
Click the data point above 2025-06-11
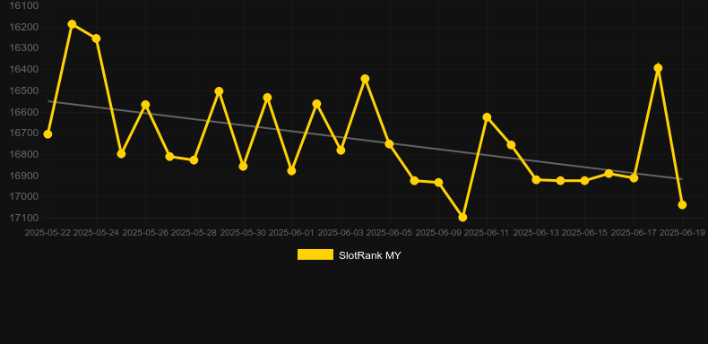(487, 117)
